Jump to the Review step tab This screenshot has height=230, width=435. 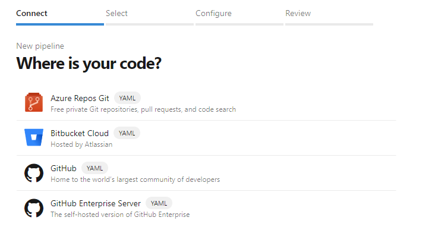[x=298, y=13]
